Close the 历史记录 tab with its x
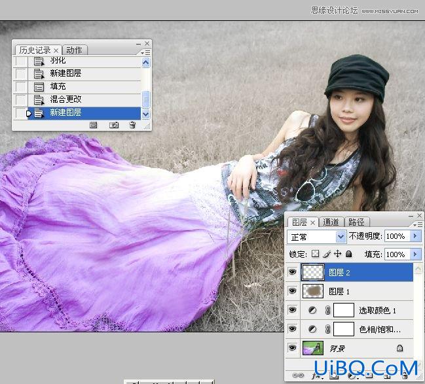Viewport: 425px width, 384px height. coord(56,50)
